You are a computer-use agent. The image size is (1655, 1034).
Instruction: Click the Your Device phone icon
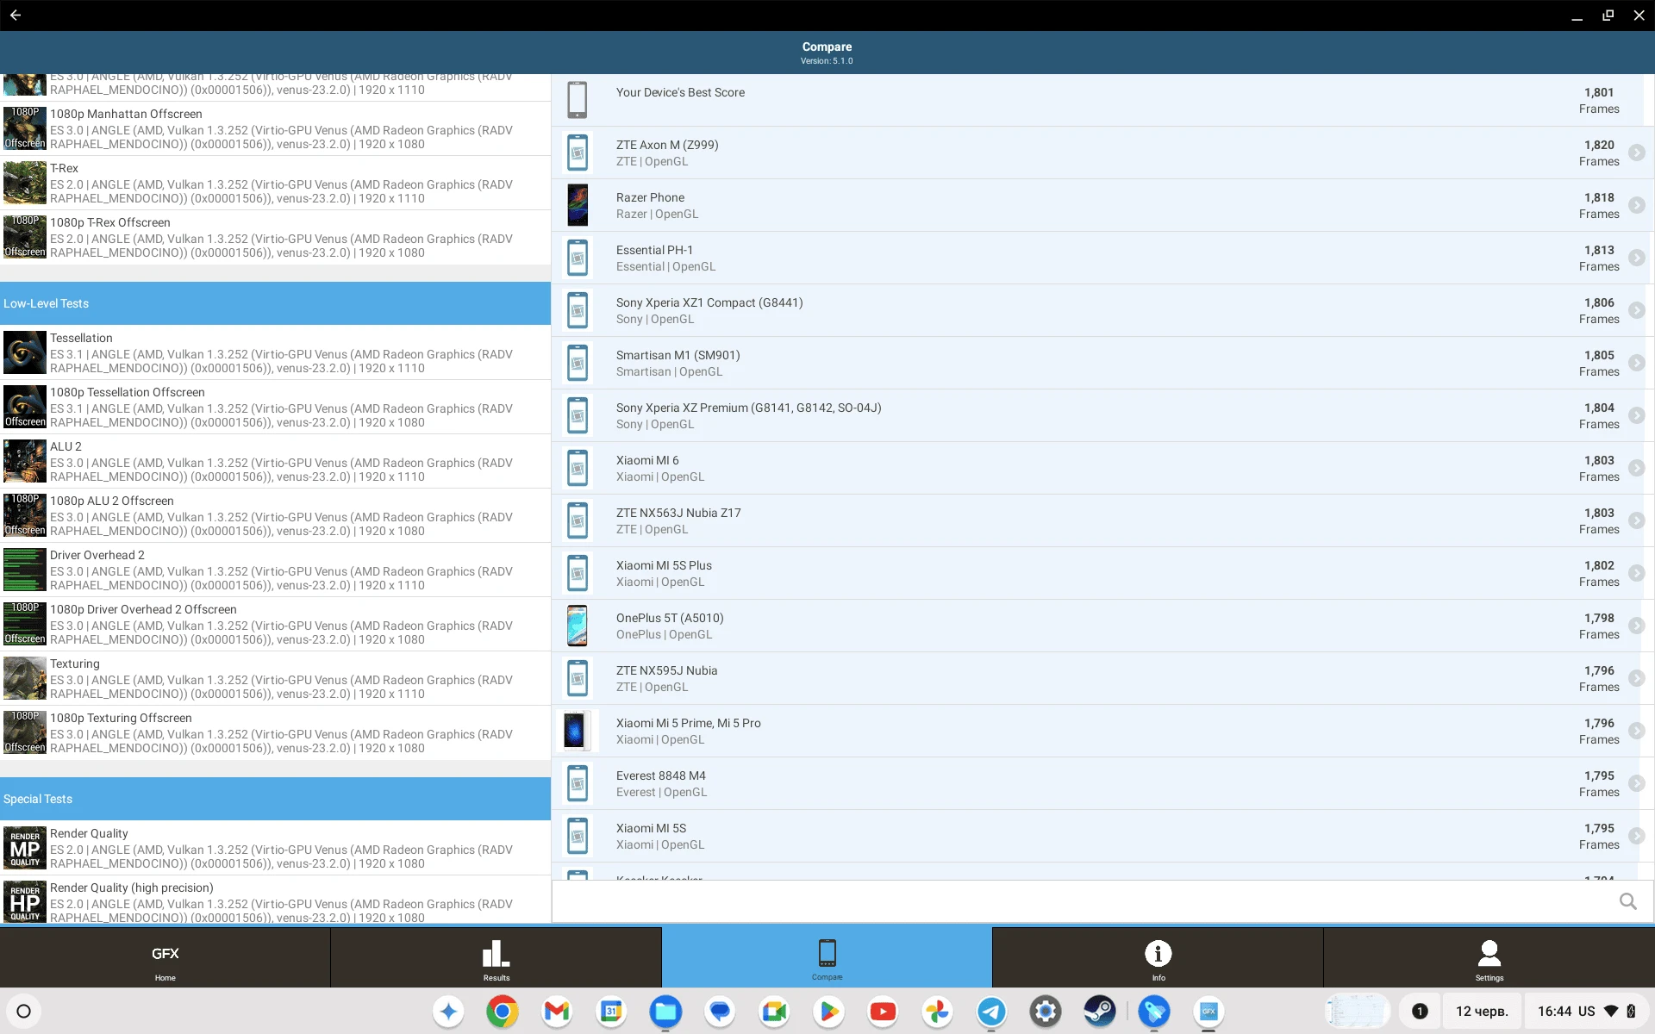coord(578,100)
